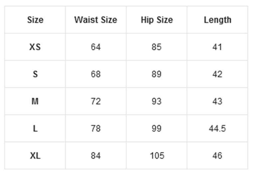
Task: Select the Hip Size column header
Action: [157, 20]
